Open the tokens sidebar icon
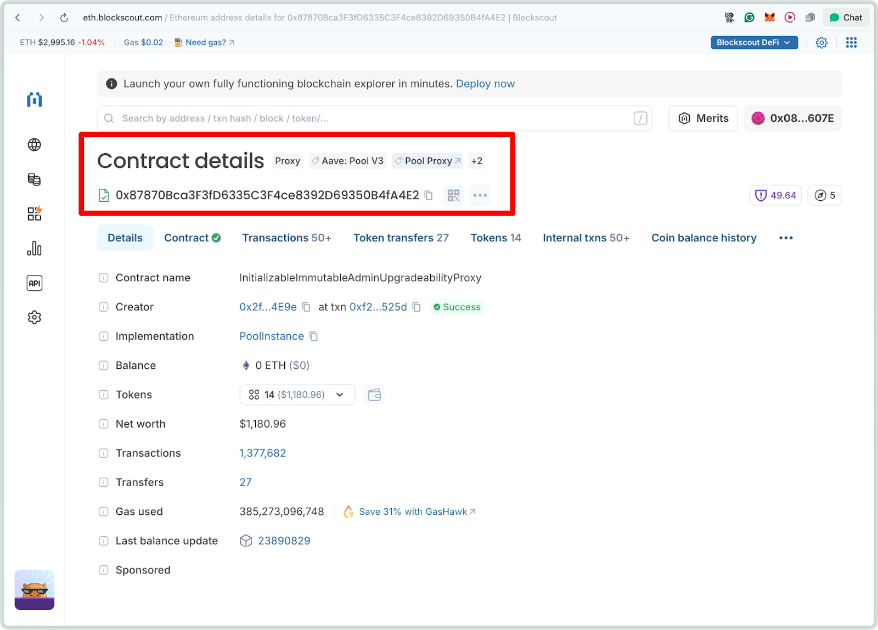The image size is (878, 630). click(34, 179)
